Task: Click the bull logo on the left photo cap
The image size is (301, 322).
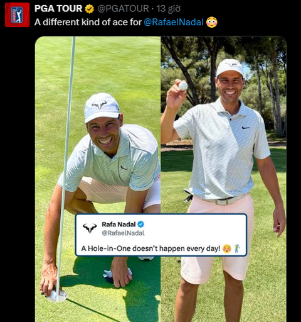Action: [x=99, y=104]
